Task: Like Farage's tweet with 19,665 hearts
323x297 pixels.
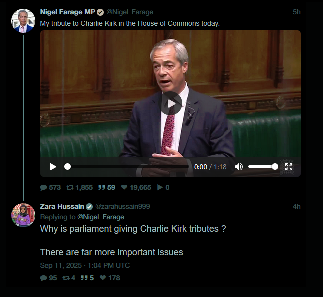Action: tap(124, 187)
